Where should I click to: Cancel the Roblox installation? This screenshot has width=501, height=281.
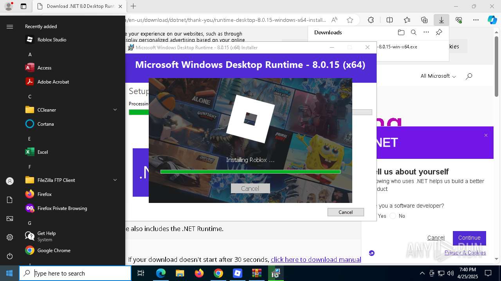pyautogui.click(x=250, y=189)
